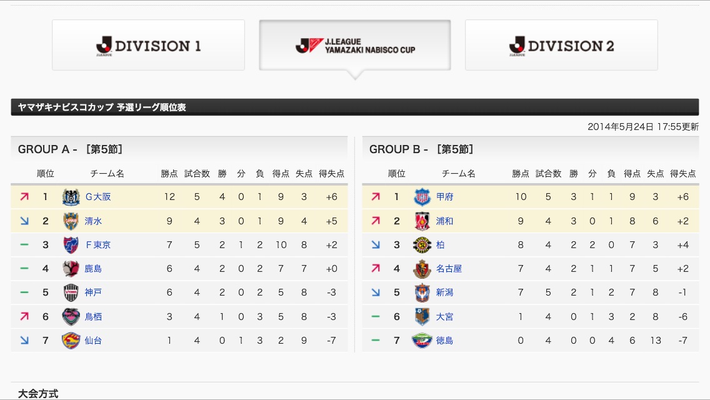This screenshot has width=710, height=400.
Task: Switch to the Division 1 tab
Action: coord(148,45)
